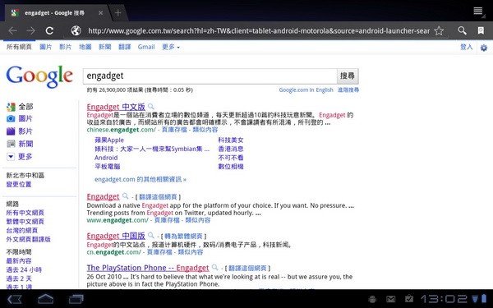
Task: Bookmark this page with the star icon
Action: pos(439,30)
